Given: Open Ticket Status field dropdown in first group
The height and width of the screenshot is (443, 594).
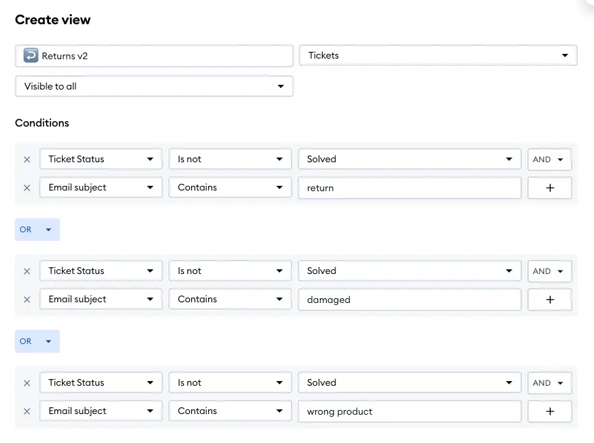Looking at the screenshot, I should point(101,159).
